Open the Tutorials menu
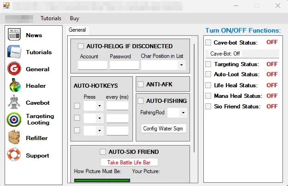Image resolution: width=288 pixels, height=186 pixels. [x=51, y=18]
